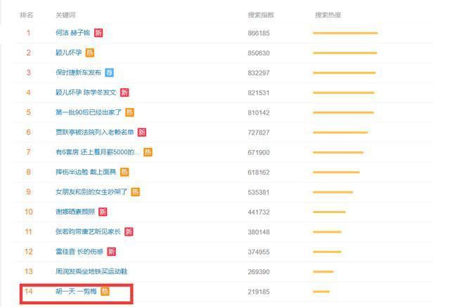Open 保时捷新车发布 keyword link
Screen dimensions: 450x307
(78, 72)
